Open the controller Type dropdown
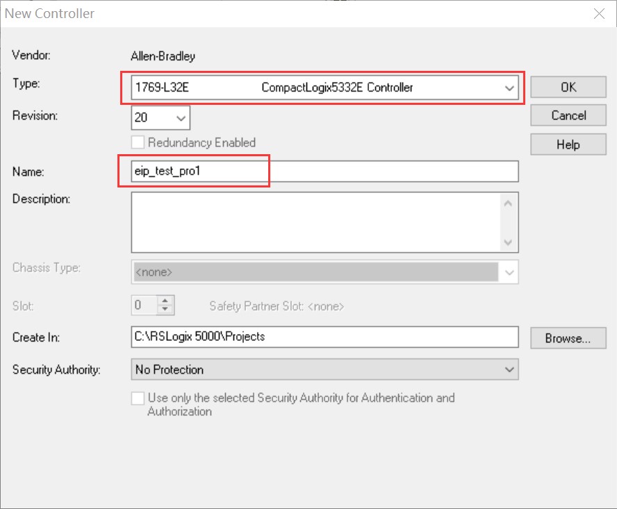Viewport: 617px width, 509px height. (509, 87)
